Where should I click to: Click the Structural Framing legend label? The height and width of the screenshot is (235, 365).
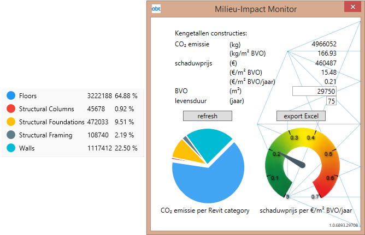[x=46, y=135]
